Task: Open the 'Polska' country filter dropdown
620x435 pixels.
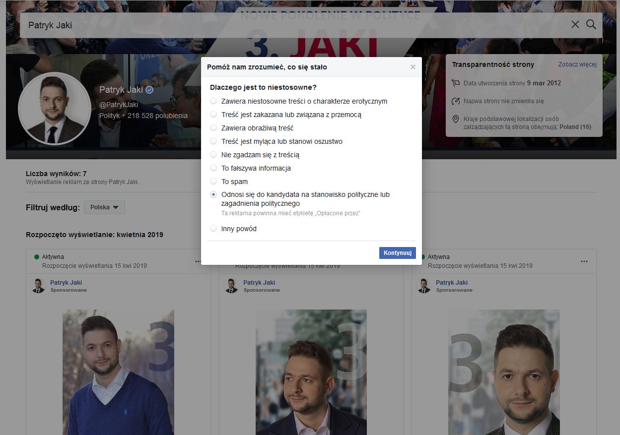Action: coord(104,207)
